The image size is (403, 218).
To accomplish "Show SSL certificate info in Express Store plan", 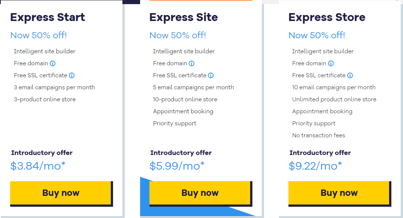I will [x=350, y=75].
